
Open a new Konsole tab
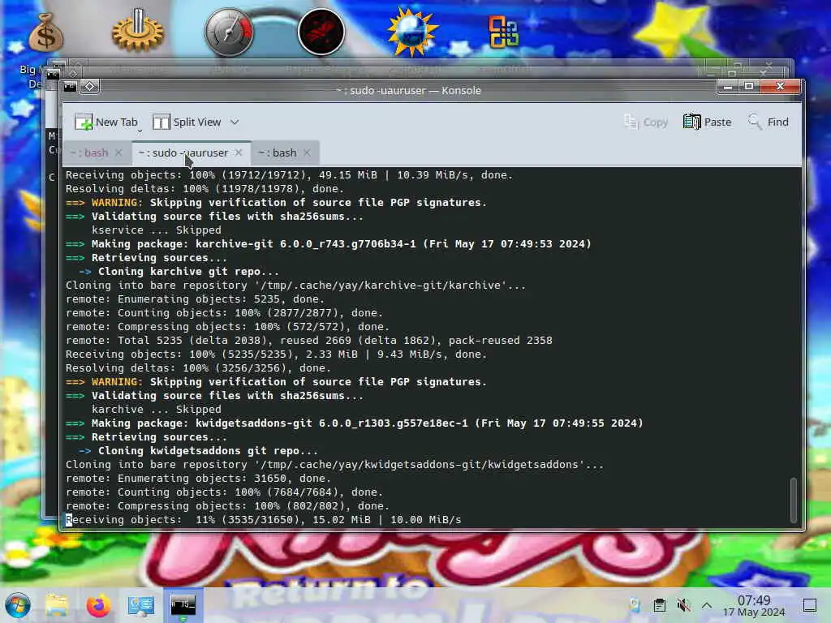(x=106, y=122)
